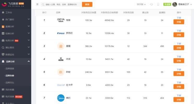This screenshot has width=194, height=104.
Task: Click the green 专业版 badge
Action: click(x=167, y=4)
